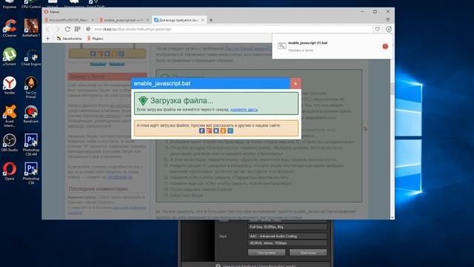
Task: Add bookmark with plus on bookmarks bar
Action: 47,39
